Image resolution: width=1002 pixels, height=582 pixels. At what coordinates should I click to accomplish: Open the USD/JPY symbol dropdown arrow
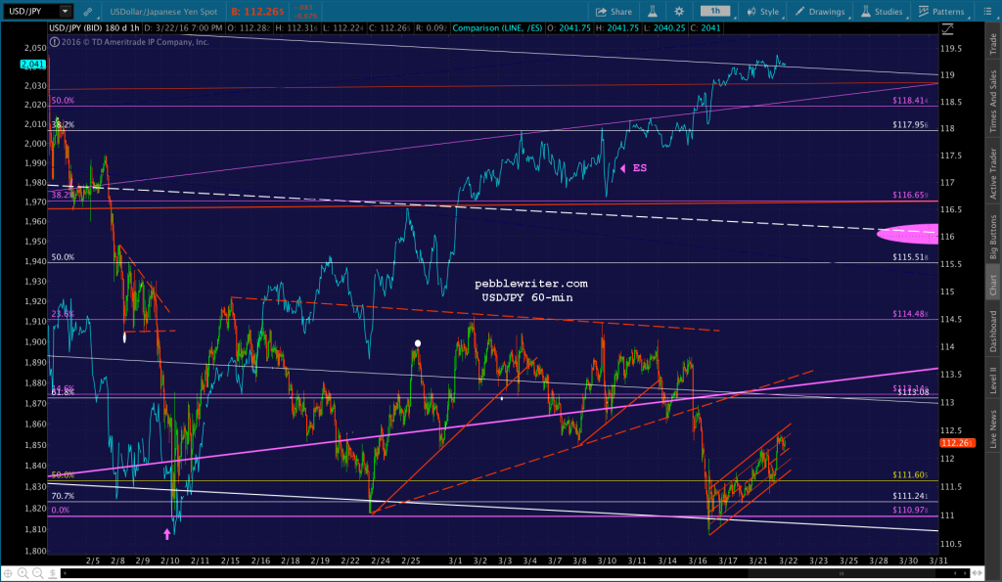click(65, 11)
